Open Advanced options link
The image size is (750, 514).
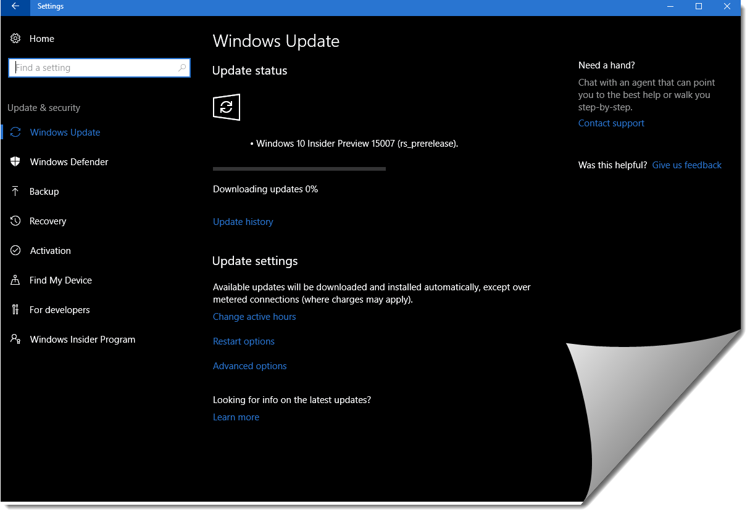tap(250, 366)
